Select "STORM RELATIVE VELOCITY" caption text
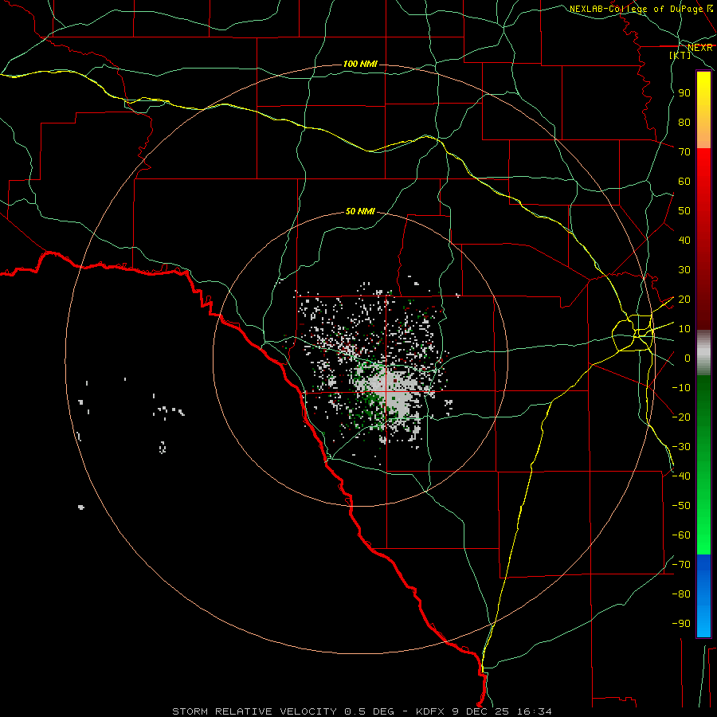 pyautogui.click(x=254, y=711)
